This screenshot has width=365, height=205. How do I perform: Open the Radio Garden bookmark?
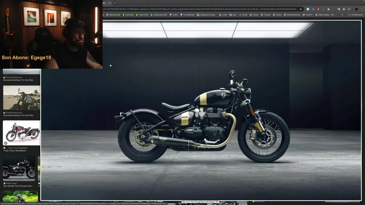(325, 15)
